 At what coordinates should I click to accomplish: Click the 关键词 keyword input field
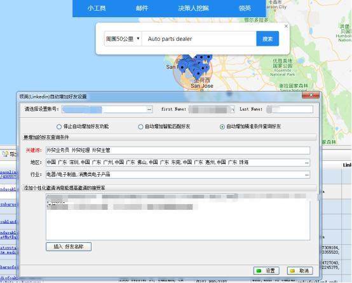178,150
